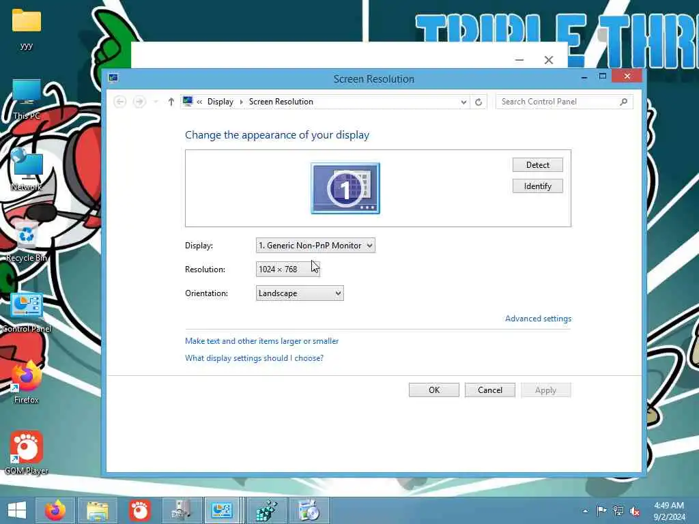Select the Firefox desktop shortcut
699x524 pixels.
pyautogui.click(x=27, y=382)
